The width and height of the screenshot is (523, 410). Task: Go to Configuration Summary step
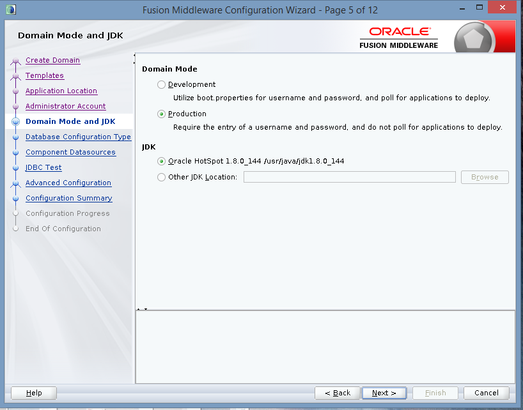click(x=69, y=198)
